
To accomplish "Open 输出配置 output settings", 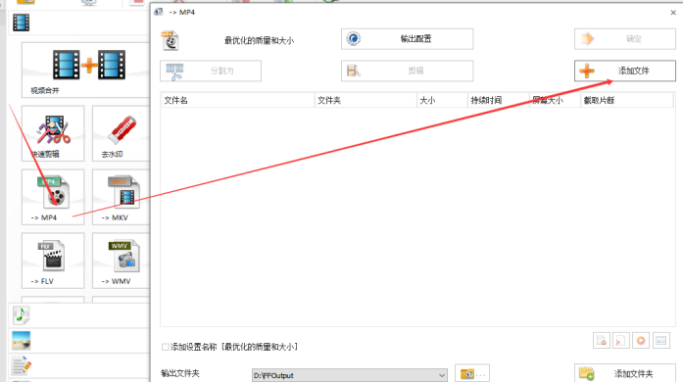I will (407, 39).
